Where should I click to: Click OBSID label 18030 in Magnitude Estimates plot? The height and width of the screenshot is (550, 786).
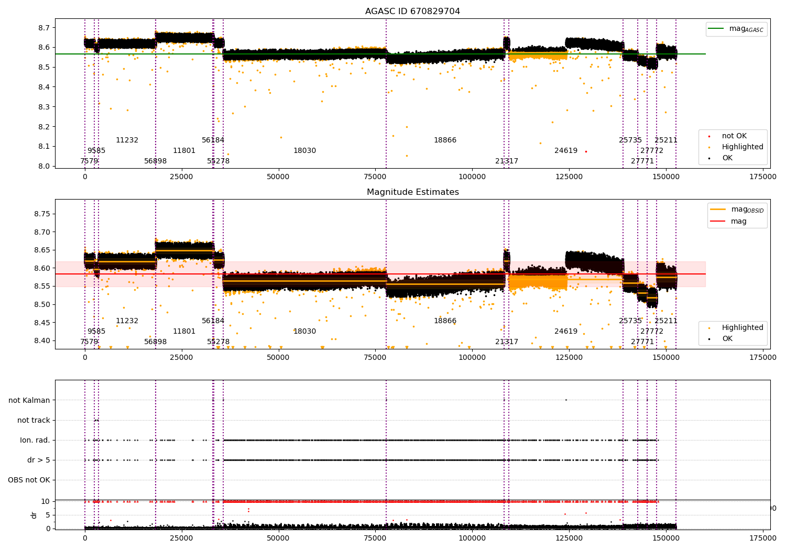305,332
